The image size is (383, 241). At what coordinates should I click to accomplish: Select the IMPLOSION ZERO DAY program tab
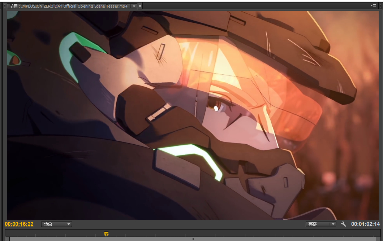69,6
